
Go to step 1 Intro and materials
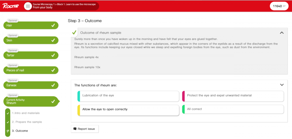26,113
